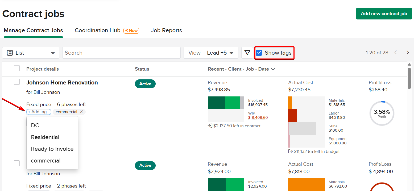Viewport: 414px width, 191px height.
Task: Go to next page of jobs
Action: 408,52
